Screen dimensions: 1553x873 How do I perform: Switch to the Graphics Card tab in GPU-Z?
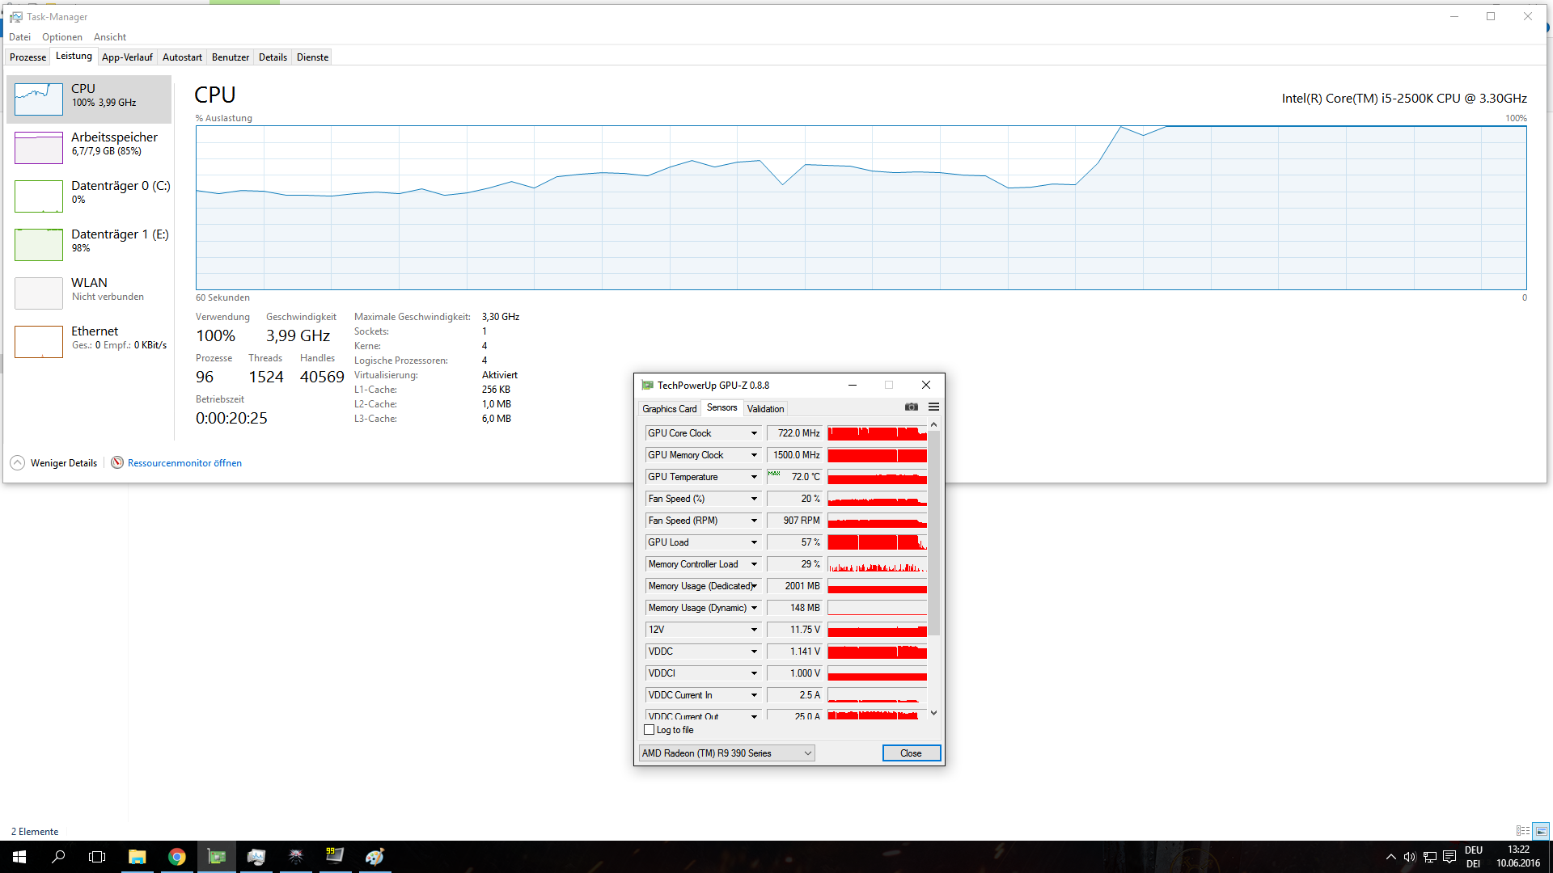click(x=669, y=409)
